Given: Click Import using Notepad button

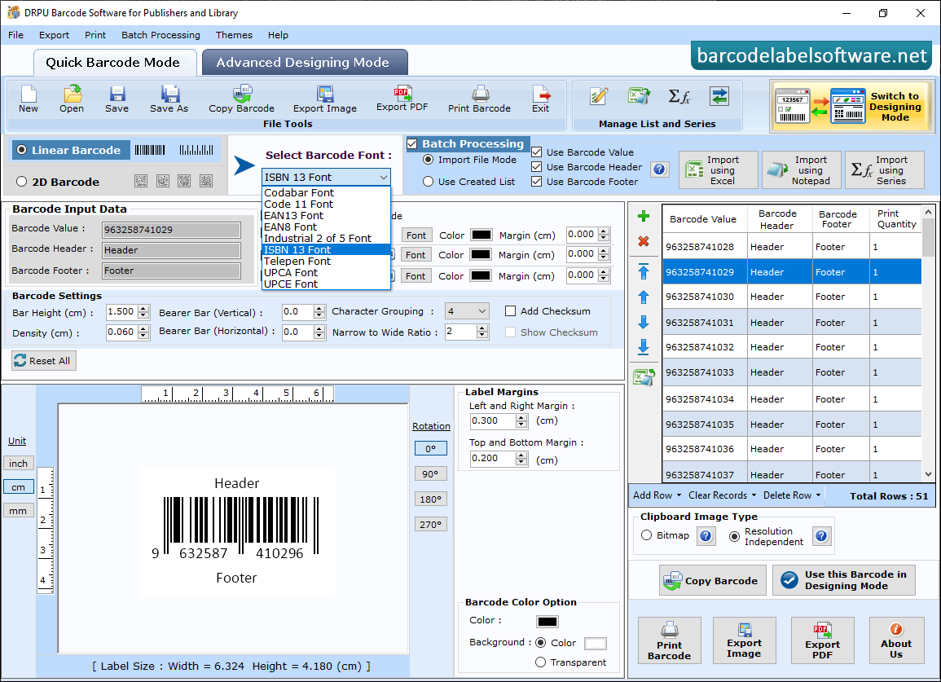Looking at the screenshot, I should (x=802, y=170).
